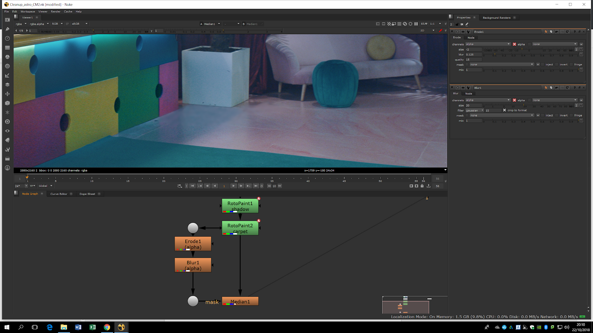Switch to the Curve Editor tab
Viewport: 593px width, 333px height.
coord(59,194)
